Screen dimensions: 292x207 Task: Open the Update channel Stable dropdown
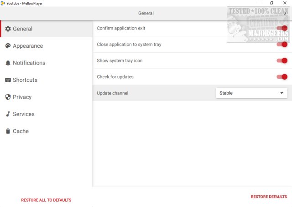251,93
